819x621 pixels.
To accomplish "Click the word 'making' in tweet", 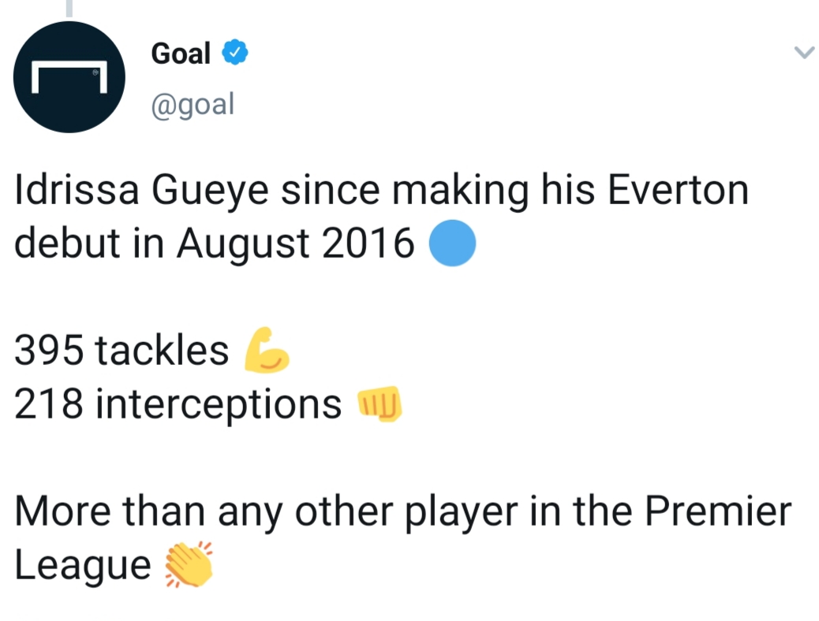I will (x=470, y=192).
